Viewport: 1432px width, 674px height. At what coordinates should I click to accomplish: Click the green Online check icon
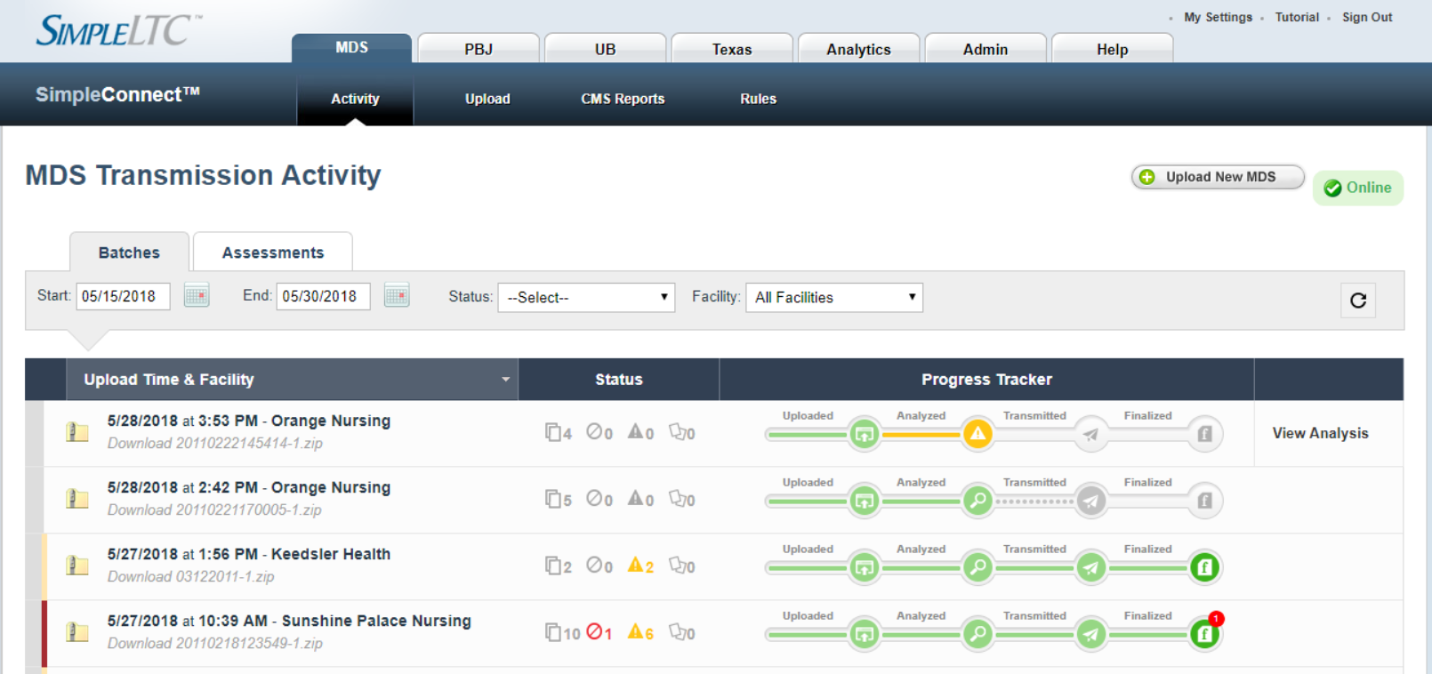pos(1332,188)
